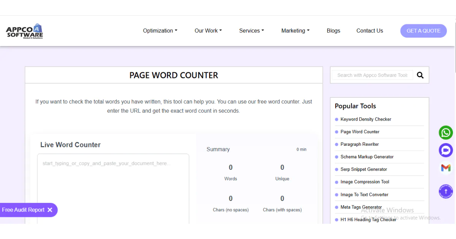Expand the Optimization dropdown menu

click(160, 30)
